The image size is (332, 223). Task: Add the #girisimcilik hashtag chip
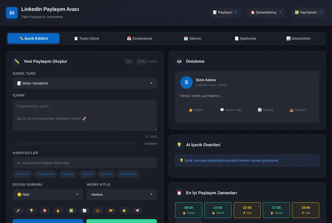(128, 174)
